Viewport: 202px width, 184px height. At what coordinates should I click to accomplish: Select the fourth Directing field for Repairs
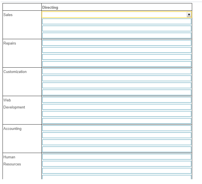(x=117, y=64)
